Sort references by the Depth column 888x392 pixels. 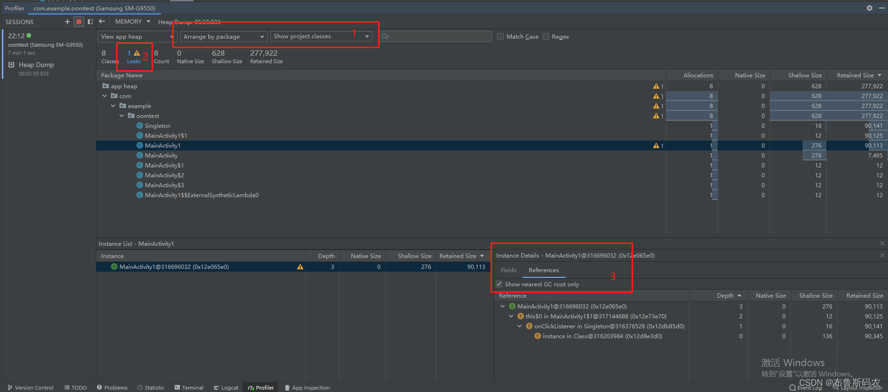(718, 296)
